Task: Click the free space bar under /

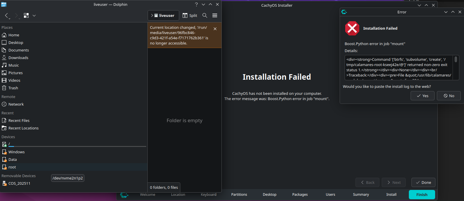Action: tap(77, 147)
